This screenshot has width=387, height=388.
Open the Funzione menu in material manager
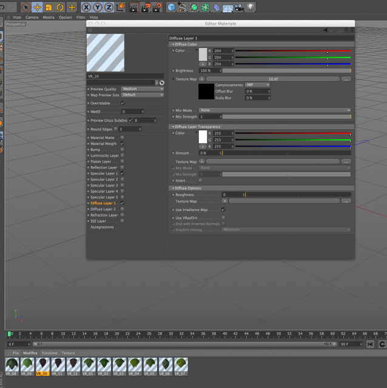[x=50, y=353]
